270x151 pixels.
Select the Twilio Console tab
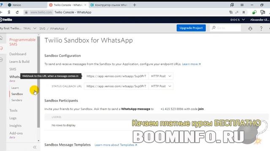coord(68,5)
